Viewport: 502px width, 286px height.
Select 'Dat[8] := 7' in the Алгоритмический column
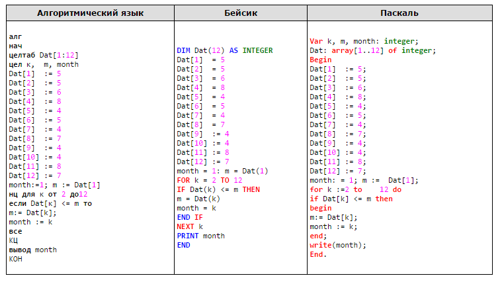point(35,138)
